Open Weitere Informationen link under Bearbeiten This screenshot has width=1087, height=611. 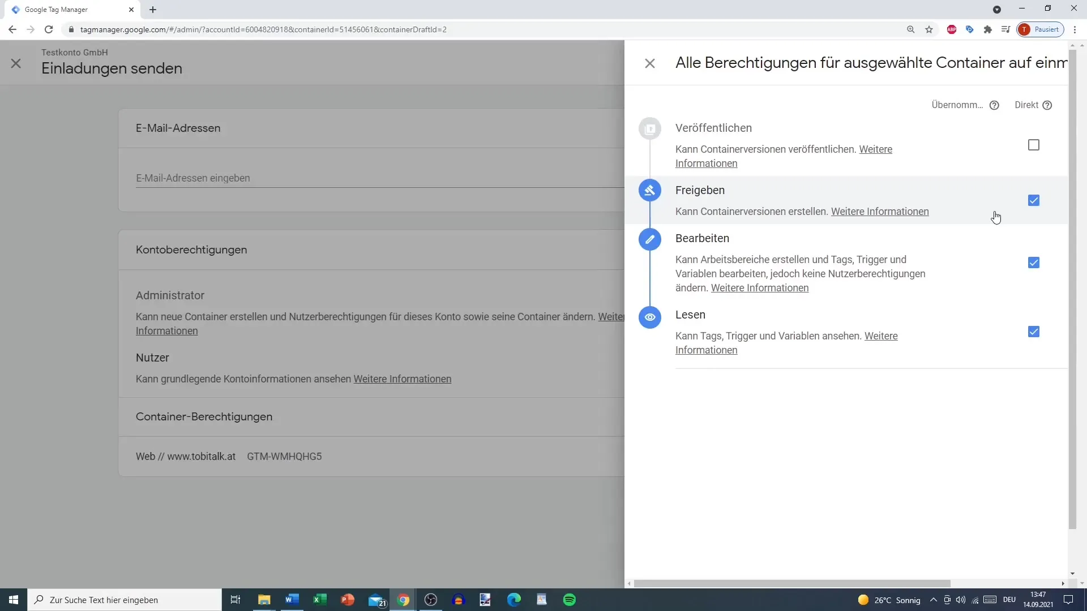pyautogui.click(x=760, y=288)
